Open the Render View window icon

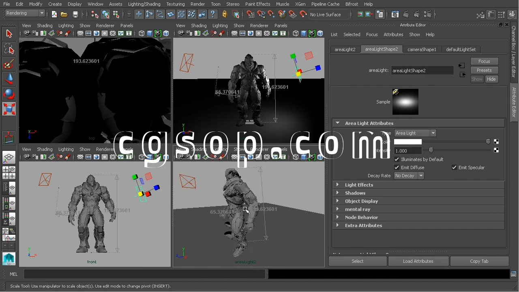pos(395,14)
